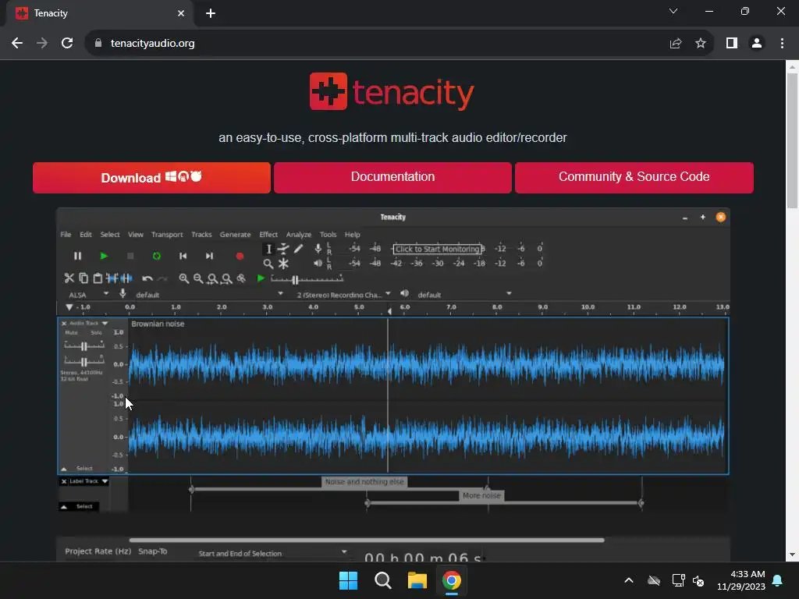799x599 pixels.
Task: Click the red Download button
Action: click(x=151, y=178)
